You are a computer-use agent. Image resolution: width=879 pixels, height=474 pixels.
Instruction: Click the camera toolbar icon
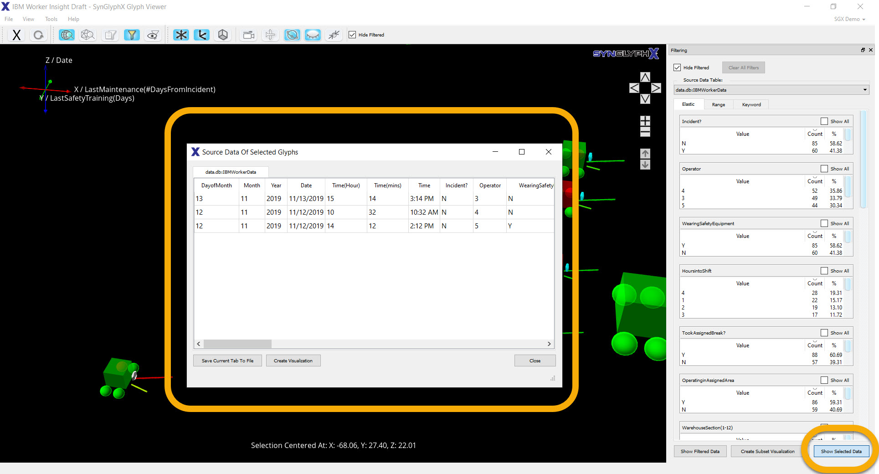(x=248, y=35)
